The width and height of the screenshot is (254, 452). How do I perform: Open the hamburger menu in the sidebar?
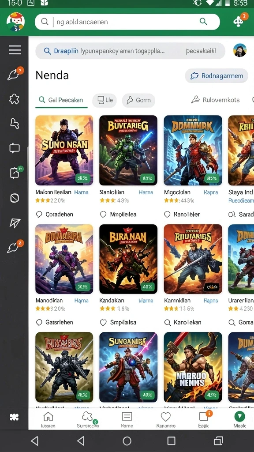point(15,50)
